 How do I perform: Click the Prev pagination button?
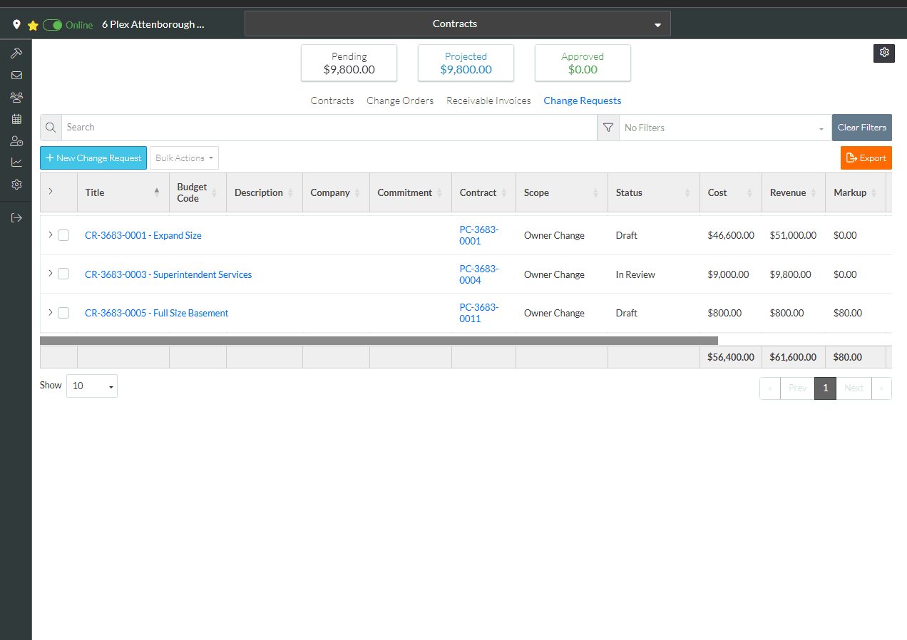point(798,388)
